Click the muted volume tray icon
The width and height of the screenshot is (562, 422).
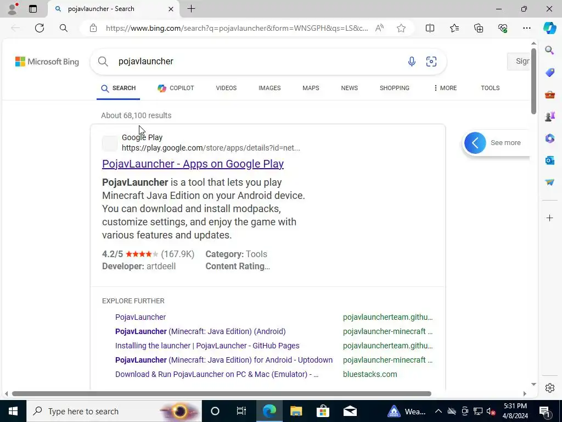pyautogui.click(x=491, y=411)
